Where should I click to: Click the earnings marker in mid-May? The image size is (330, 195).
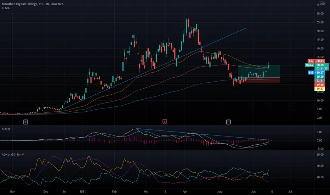tap(228, 122)
